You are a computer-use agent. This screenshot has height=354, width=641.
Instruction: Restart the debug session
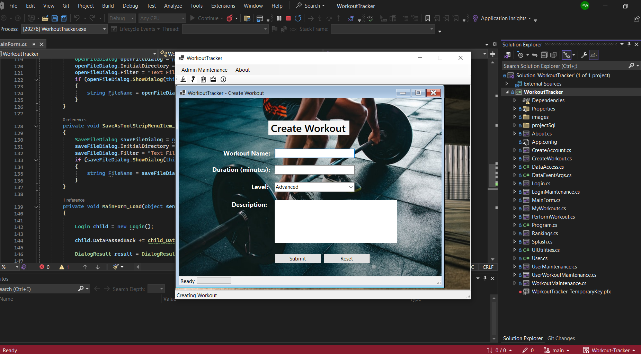click(x=298, y=18)
